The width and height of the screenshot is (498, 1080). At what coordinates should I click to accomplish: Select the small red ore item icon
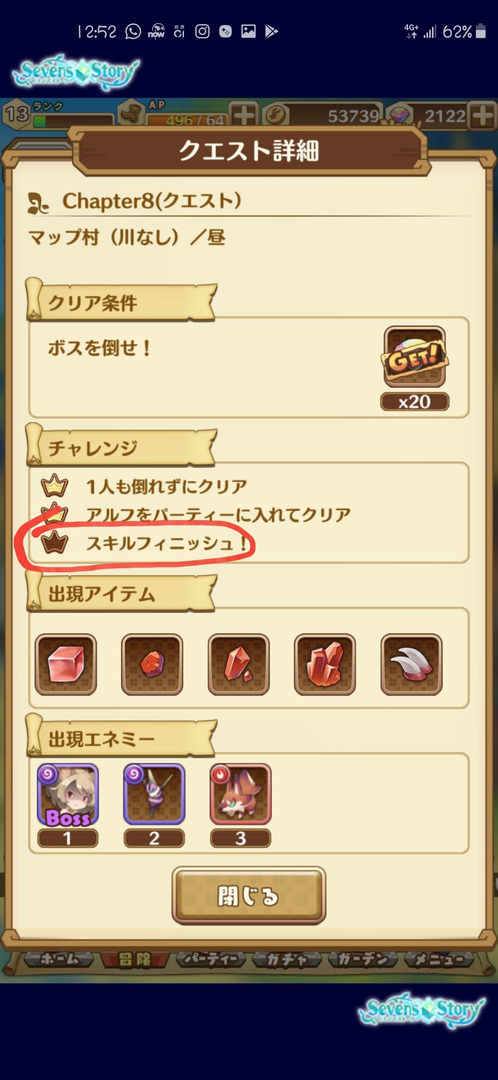click(152, 664)
